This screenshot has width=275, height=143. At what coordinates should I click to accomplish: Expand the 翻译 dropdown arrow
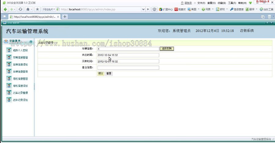257,9
